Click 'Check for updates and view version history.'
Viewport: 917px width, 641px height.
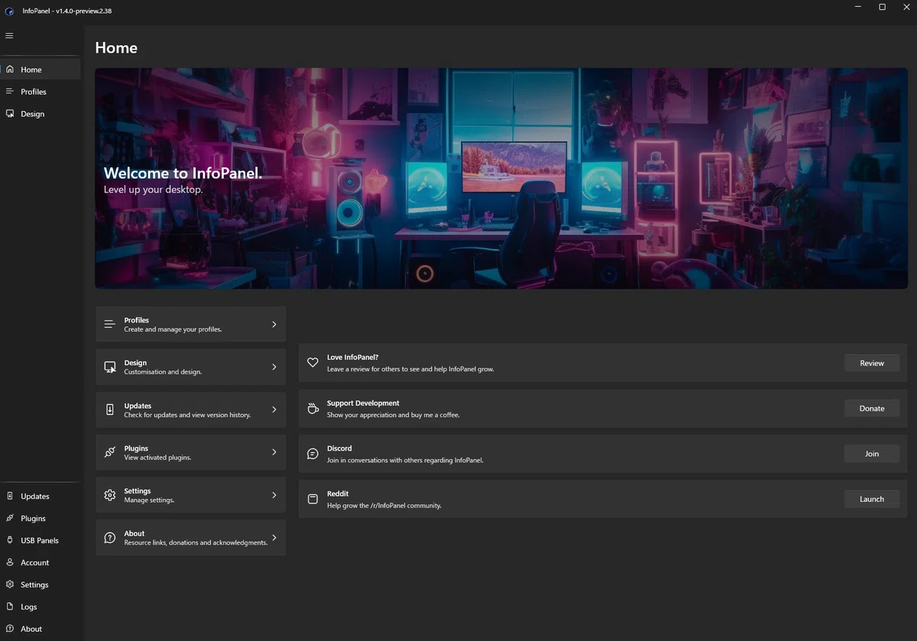point(187,415)
